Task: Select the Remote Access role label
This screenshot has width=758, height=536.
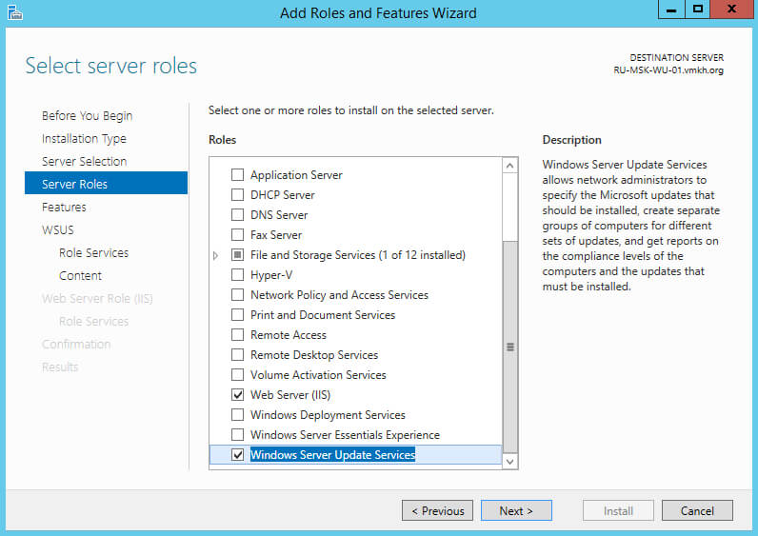Action: click(289, 335)
